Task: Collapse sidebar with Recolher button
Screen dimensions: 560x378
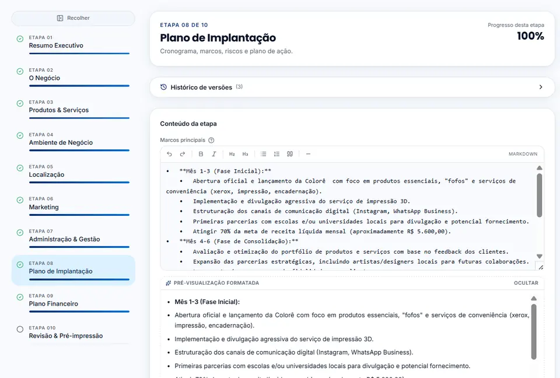Action: [73, 18]
